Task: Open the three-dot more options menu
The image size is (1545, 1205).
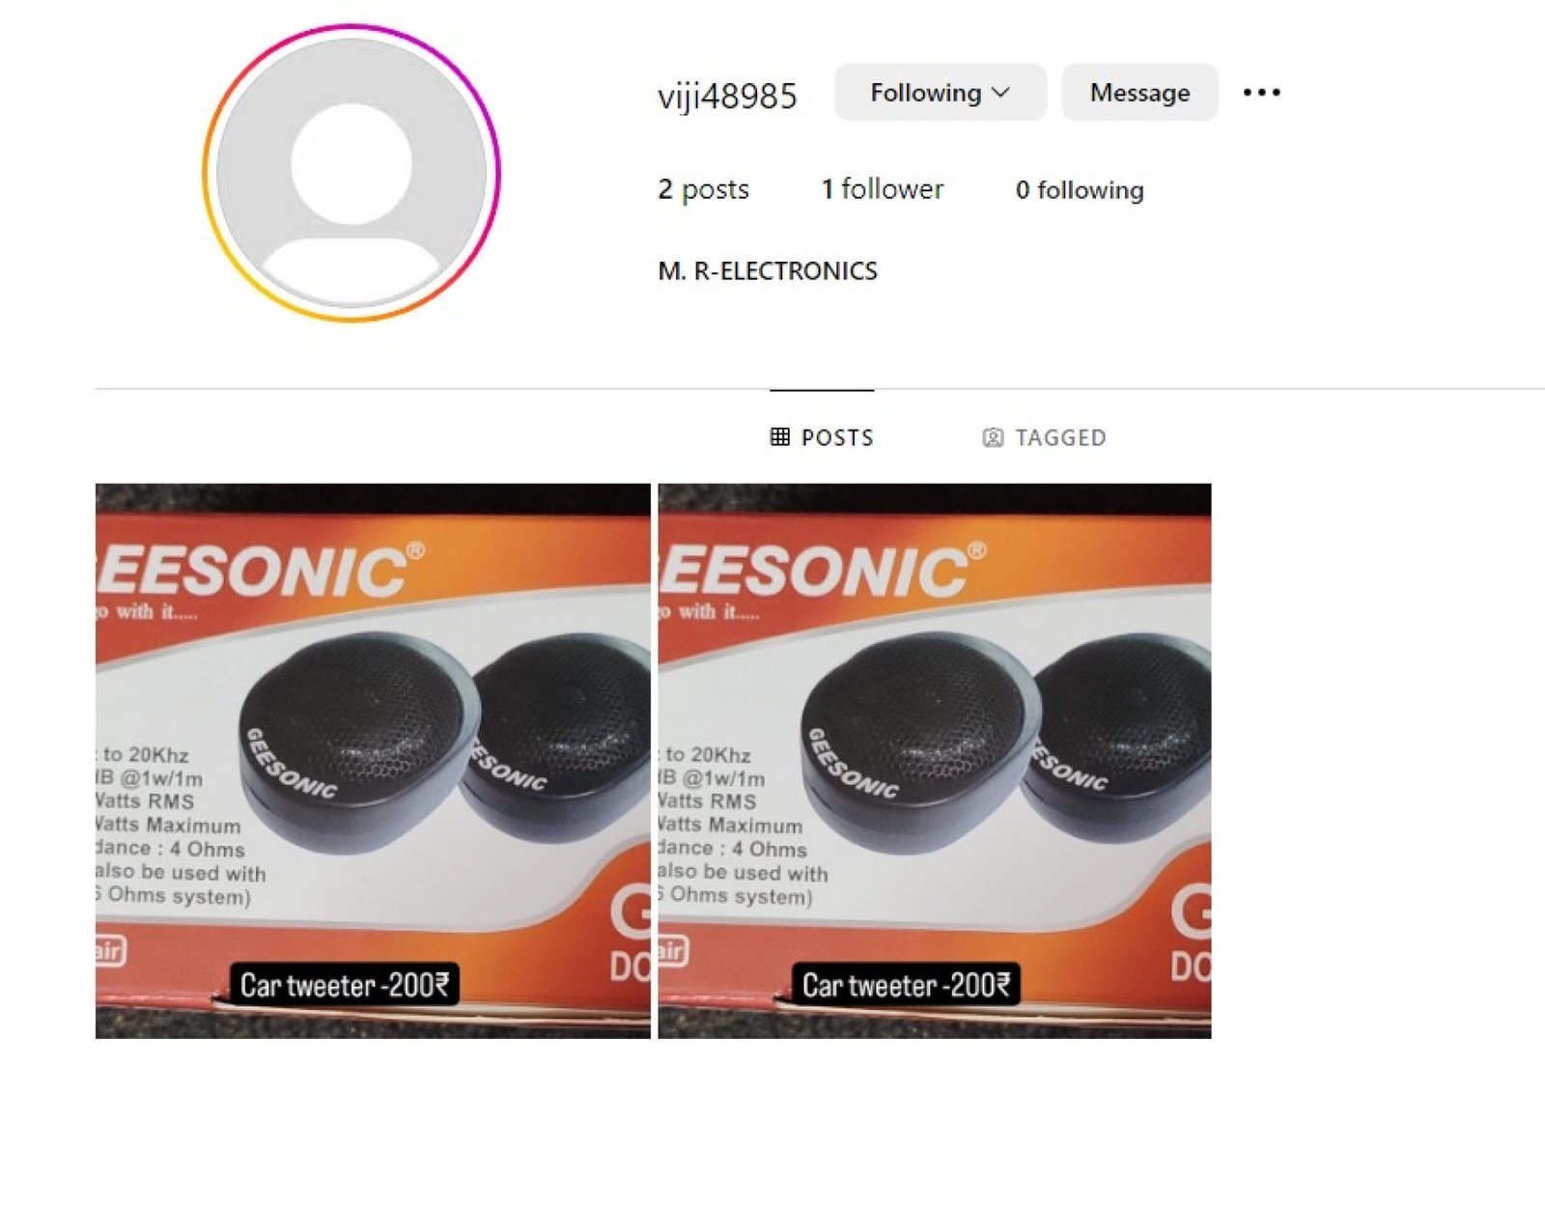Action: [1261, 93]
